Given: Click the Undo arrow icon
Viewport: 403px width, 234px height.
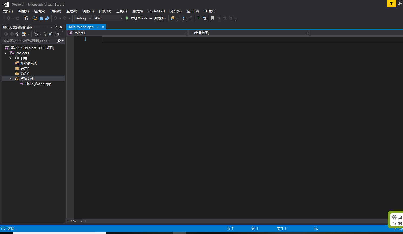Looking at the screenshot, I should coord(55,18).
